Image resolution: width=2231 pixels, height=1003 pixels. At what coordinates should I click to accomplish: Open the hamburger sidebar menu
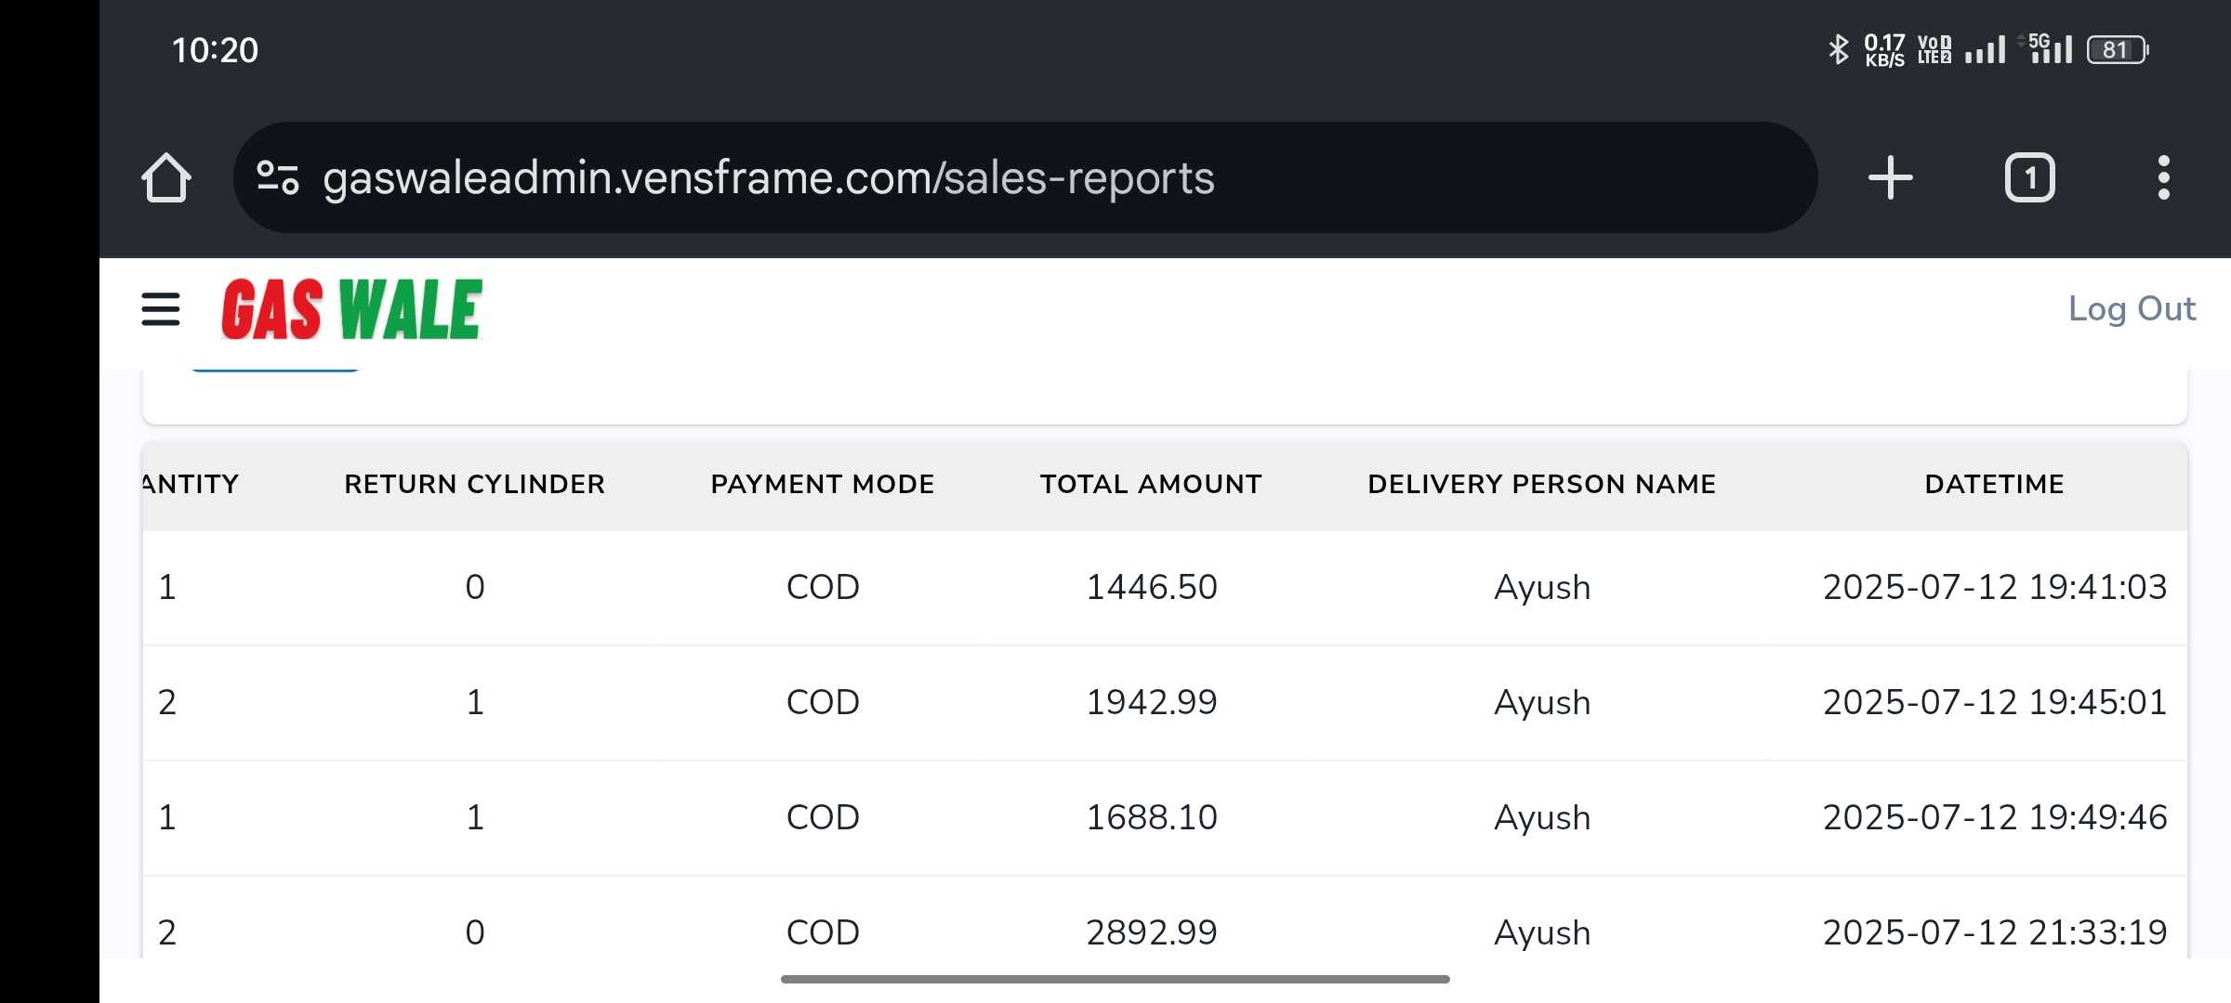tap(160, 309)
